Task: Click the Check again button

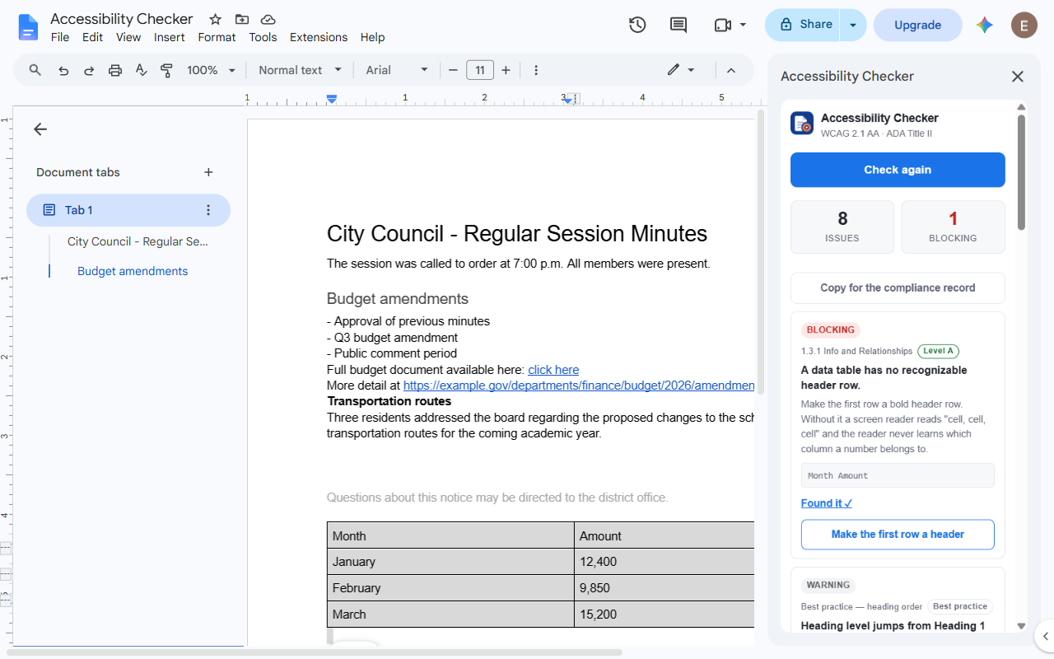Action: [898, 170]
